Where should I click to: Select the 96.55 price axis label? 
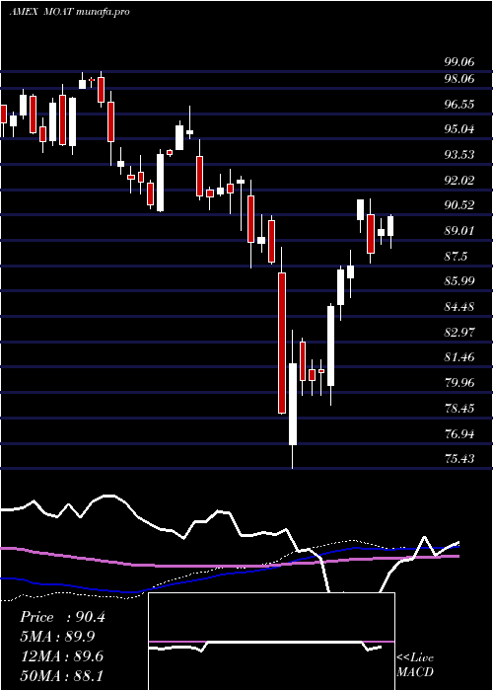tap(459, 105)
